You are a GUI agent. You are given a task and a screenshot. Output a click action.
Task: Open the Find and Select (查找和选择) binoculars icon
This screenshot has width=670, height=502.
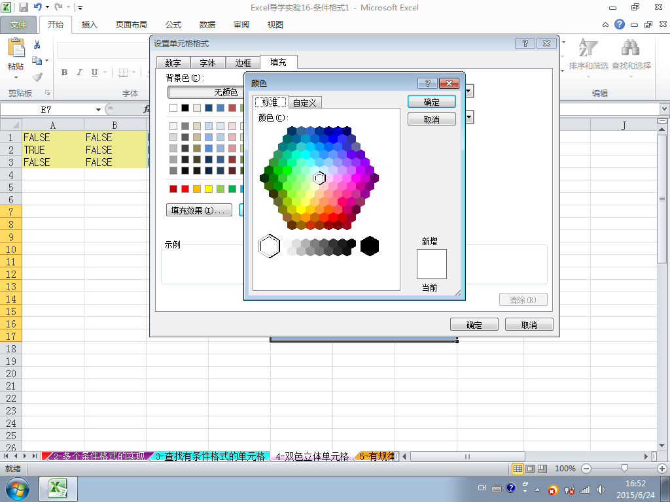point(630,47)
